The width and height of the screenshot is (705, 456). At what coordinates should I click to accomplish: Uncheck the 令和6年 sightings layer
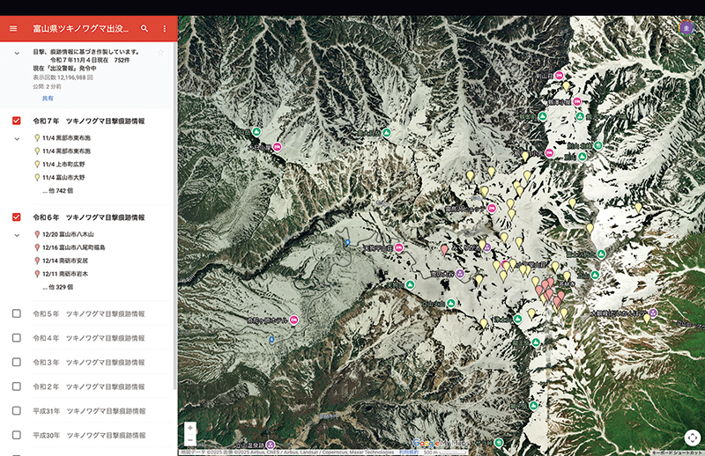(17, 217)
